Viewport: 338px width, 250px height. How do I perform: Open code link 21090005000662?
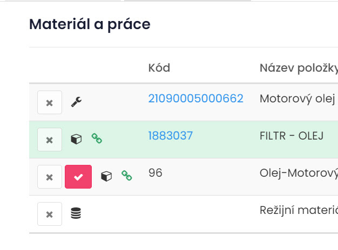pos(195,99)
